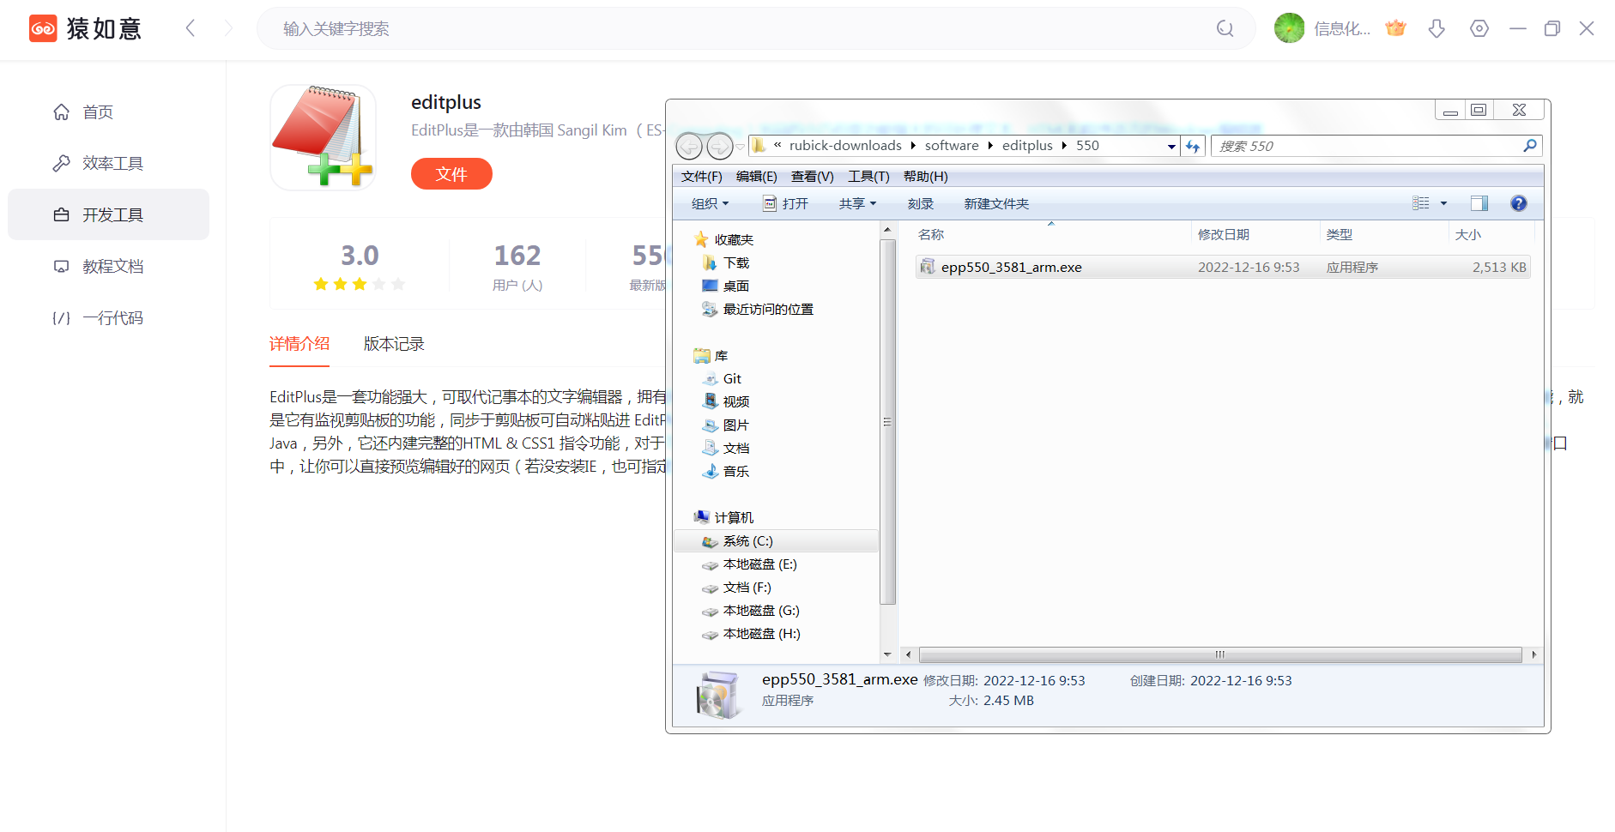Click the 打开 toolbar button

click(x=786, y=204)
